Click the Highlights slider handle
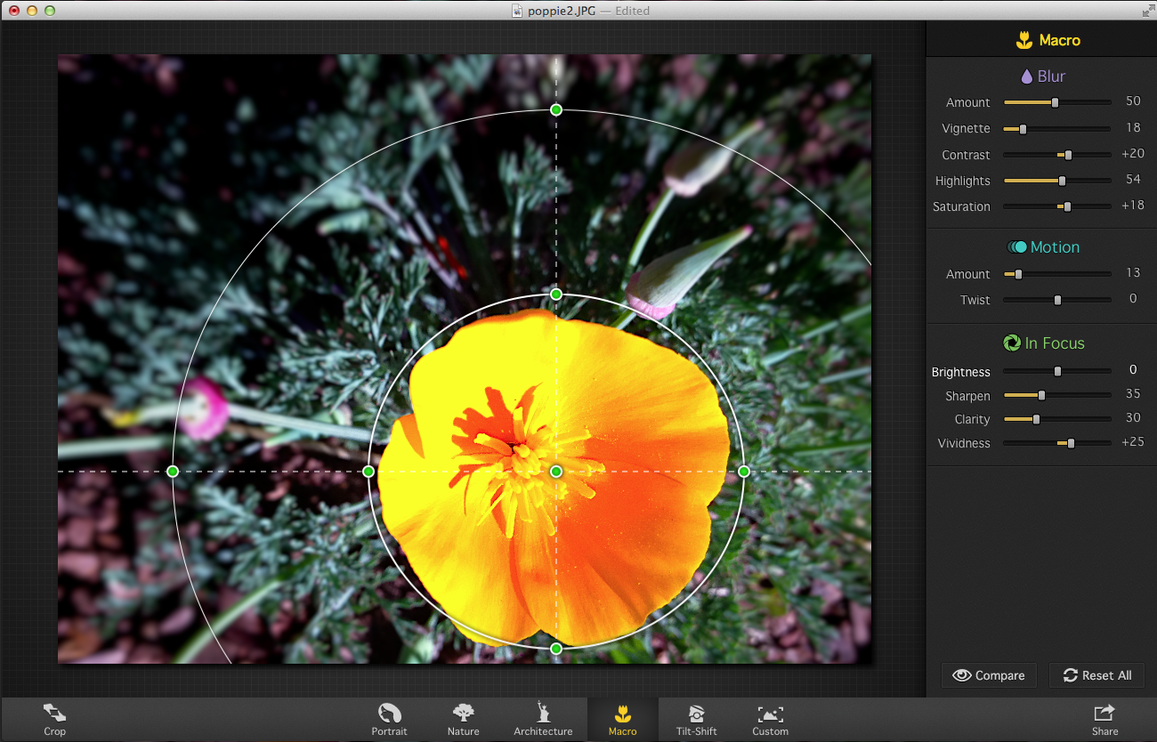The height and width of the screenshot is (742, 1157). tap(1062, 181)
